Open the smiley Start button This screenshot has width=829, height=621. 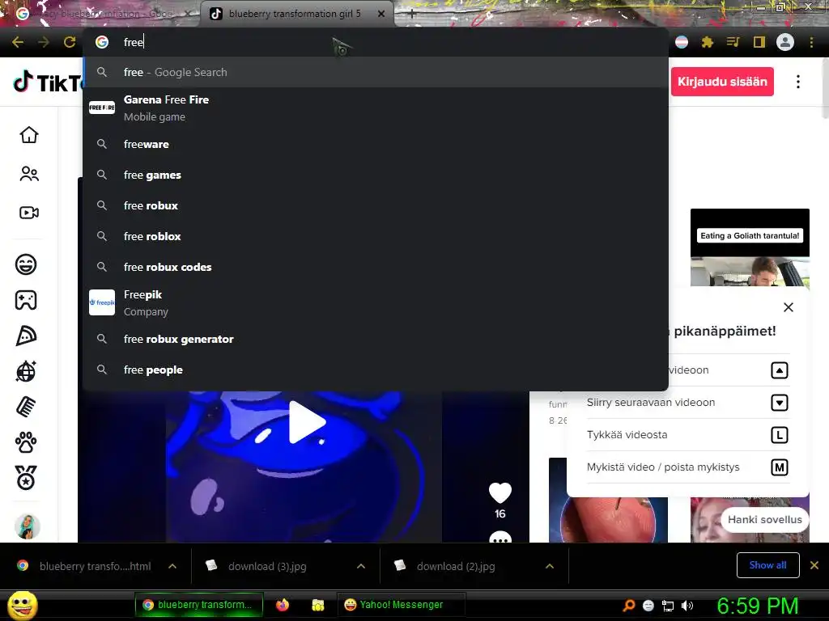pyautogui.click(x=22, y=606)
